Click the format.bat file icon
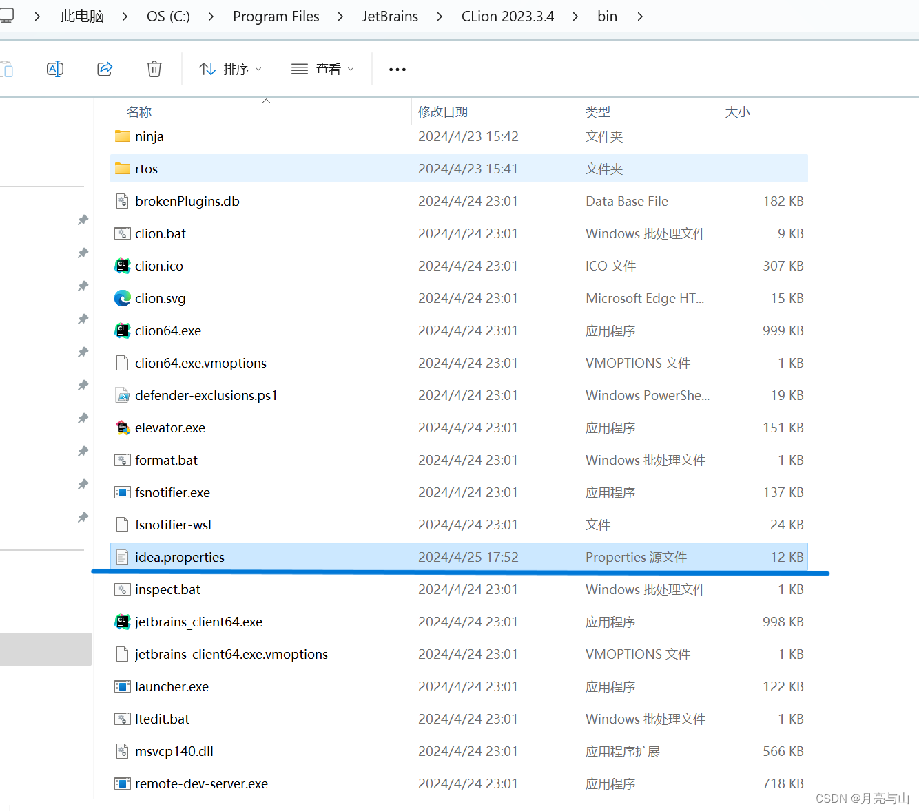Image resolution: width=919 pixels, height=811 pixels. 123,460
